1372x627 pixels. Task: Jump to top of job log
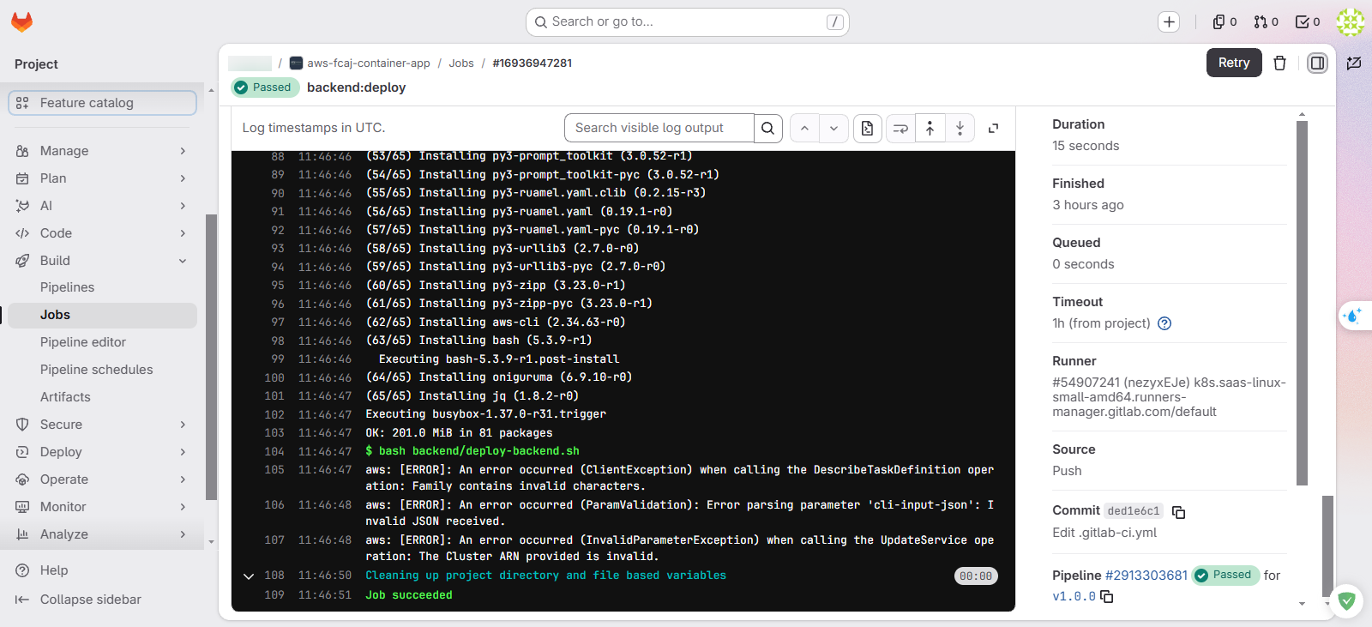[x=930, y=128]
